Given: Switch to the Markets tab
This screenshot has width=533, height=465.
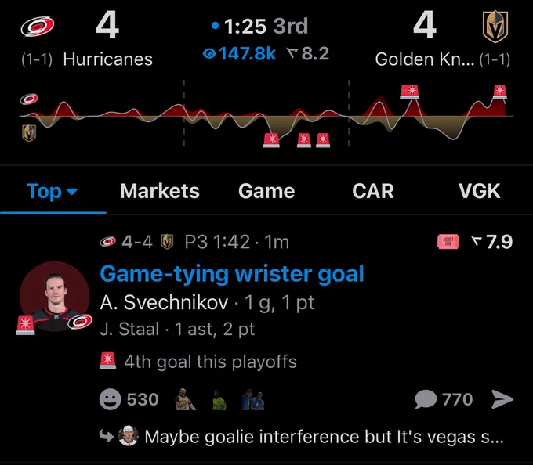Looking at the screenshot, I should tap(160, 191).
